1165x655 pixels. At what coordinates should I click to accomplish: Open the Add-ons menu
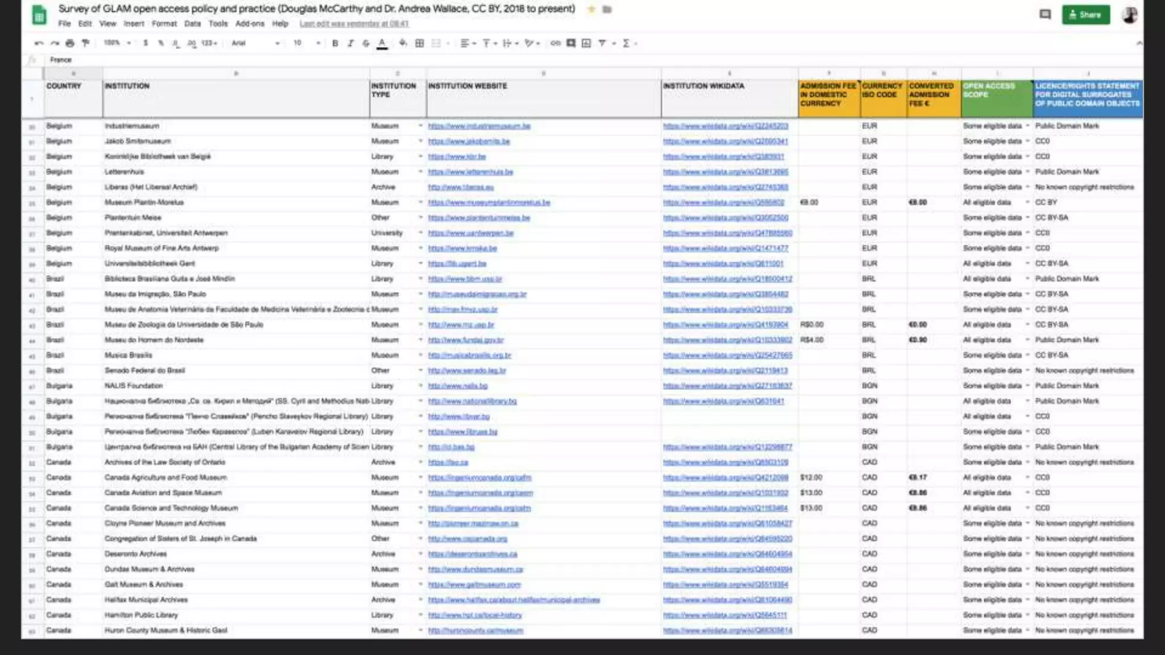(x=250, y=24)
